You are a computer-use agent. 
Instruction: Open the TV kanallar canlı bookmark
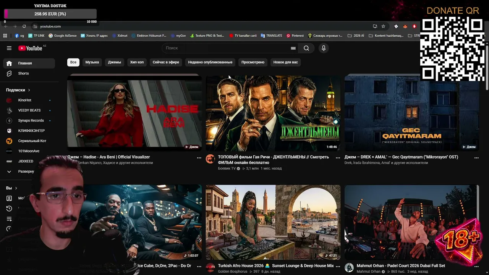coord(243,36)
